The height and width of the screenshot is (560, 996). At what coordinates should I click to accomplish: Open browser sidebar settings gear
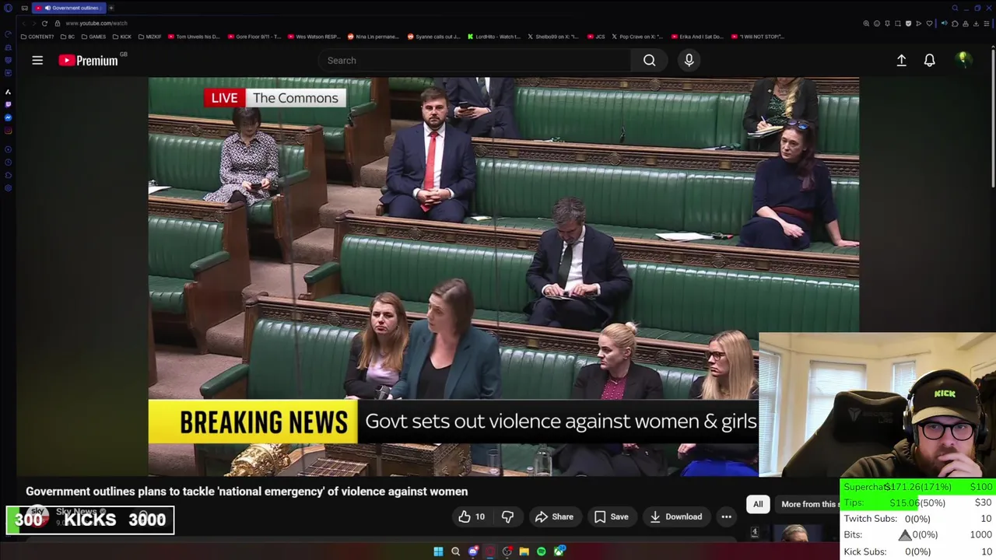(8, 187)
